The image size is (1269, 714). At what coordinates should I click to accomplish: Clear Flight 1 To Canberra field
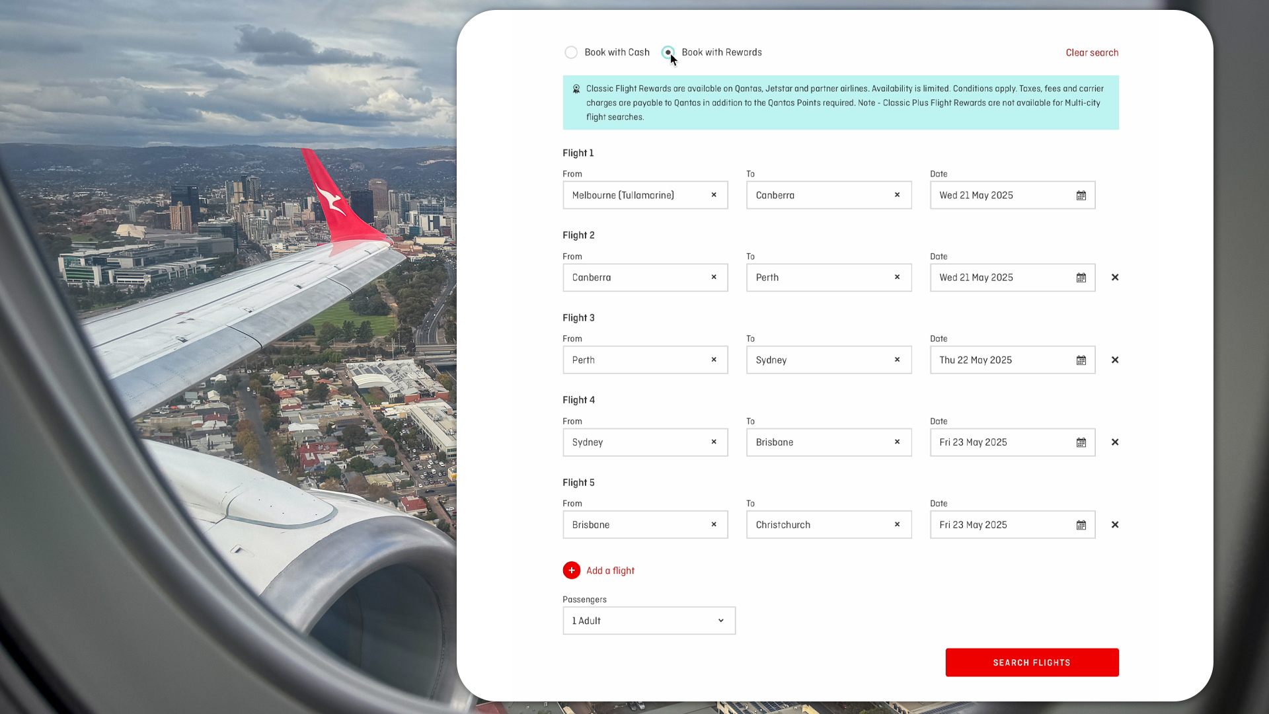click(897, 195)
